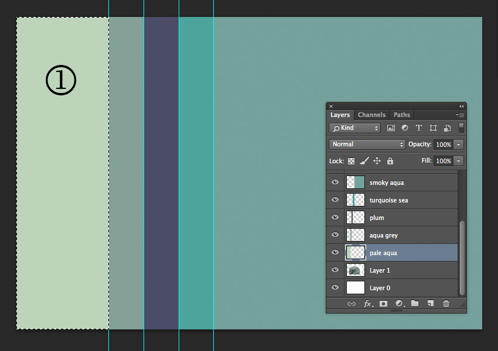Open the Normal blend mode dropdown

tap(367, 144)
